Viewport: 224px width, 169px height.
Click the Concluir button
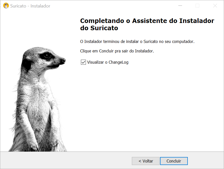click(x=174, y=161)
